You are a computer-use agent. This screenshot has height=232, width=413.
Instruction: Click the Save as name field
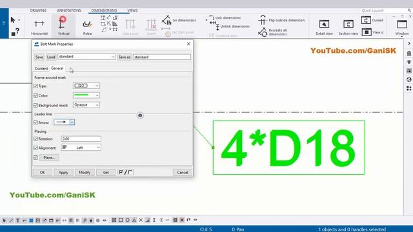(162, 57)
